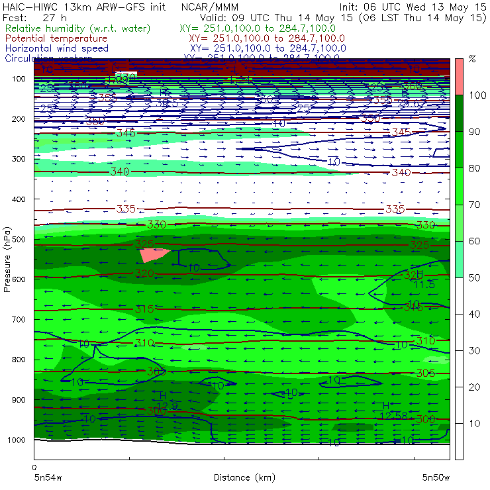Pick the 80–90% green color bar segment
This screenshot has height=490, width=490.
[459, 150]
